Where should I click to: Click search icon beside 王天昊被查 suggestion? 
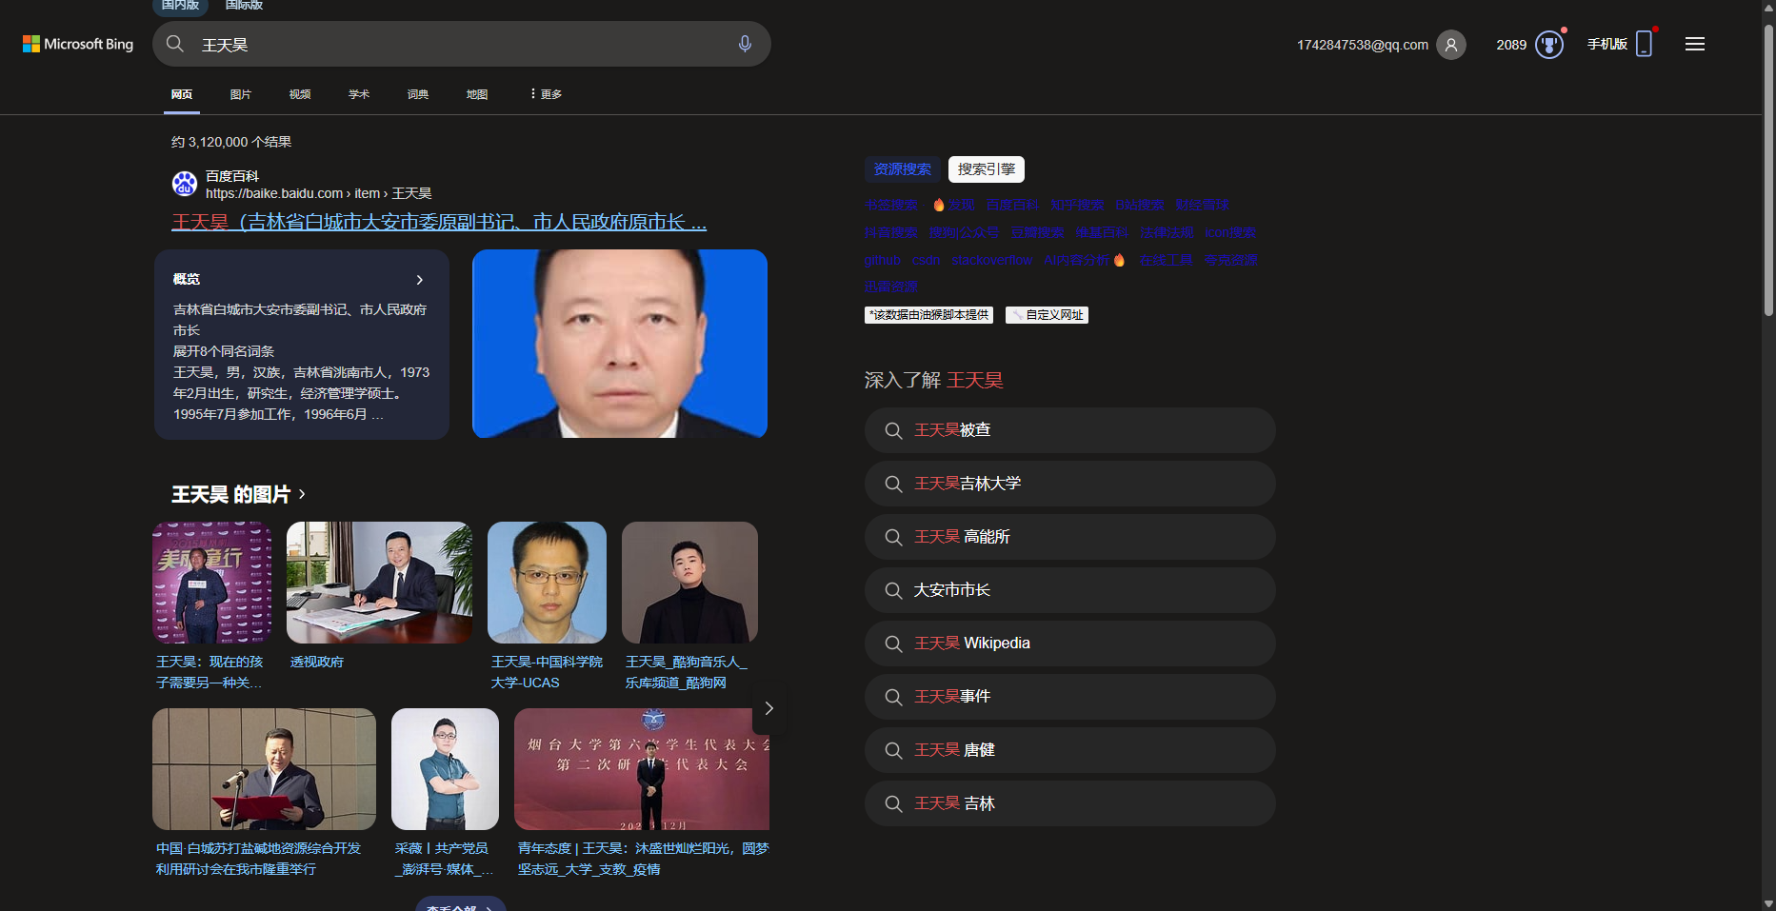tap(893, 430)
